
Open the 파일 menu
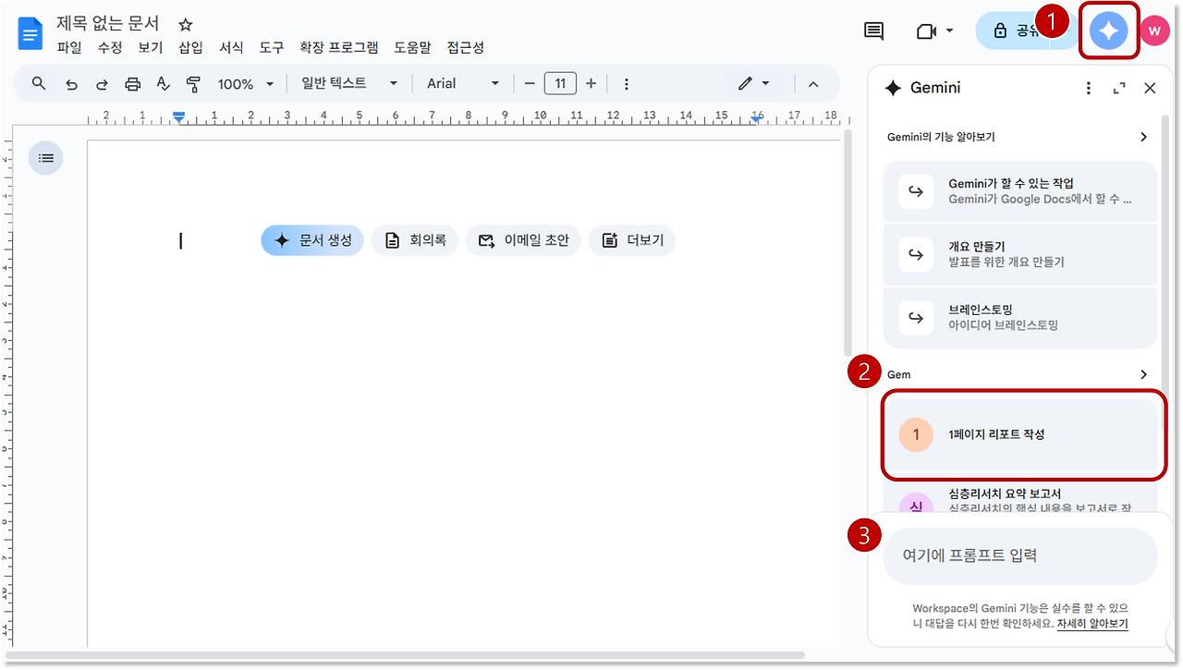(69, 48)
